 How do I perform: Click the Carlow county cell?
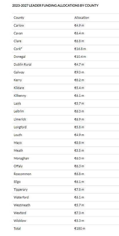tap(19, 25)
